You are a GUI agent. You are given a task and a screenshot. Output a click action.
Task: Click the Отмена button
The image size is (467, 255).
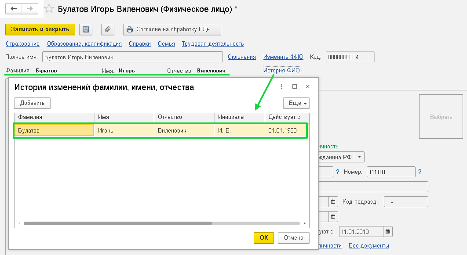coord(293,238)
